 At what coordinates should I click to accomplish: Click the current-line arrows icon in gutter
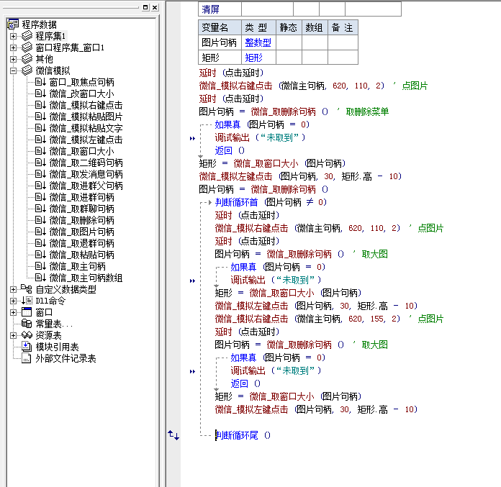(173, 435)
